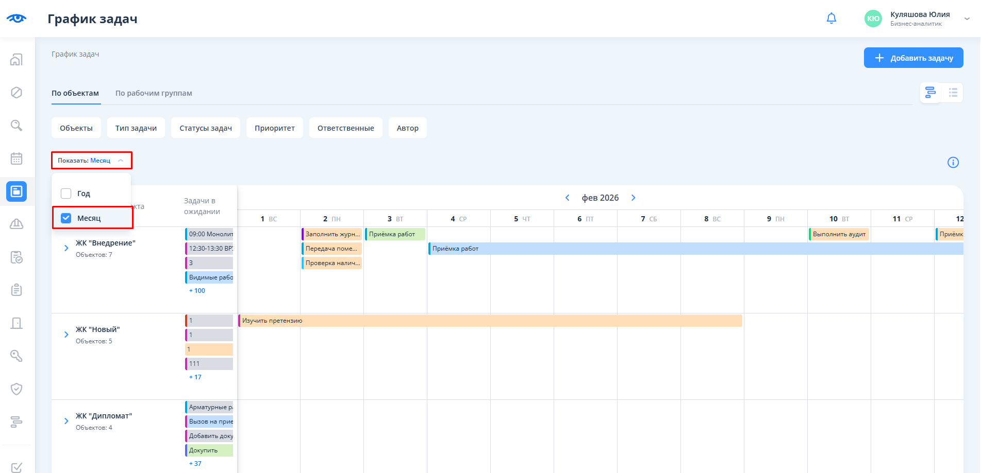Open the calendar icon in sidebar
The image size is (981, 473).
coord(16,159)
